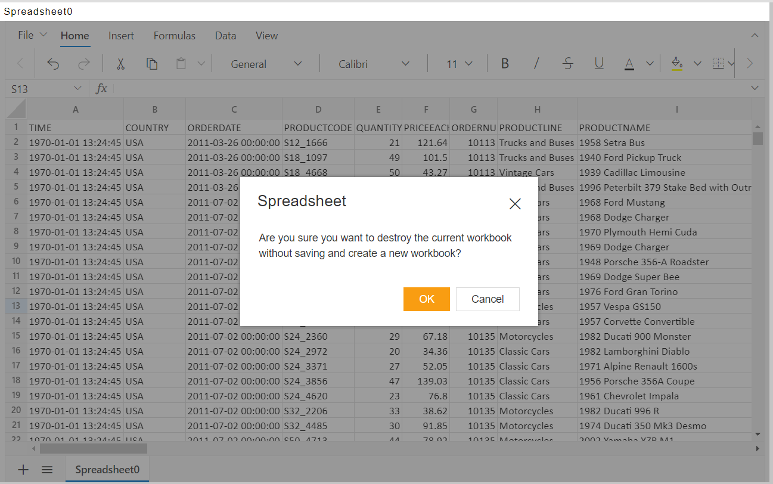Add a new sheet with plus icon
The width and height of the screenshot is (773, 484).
(23, 470)
